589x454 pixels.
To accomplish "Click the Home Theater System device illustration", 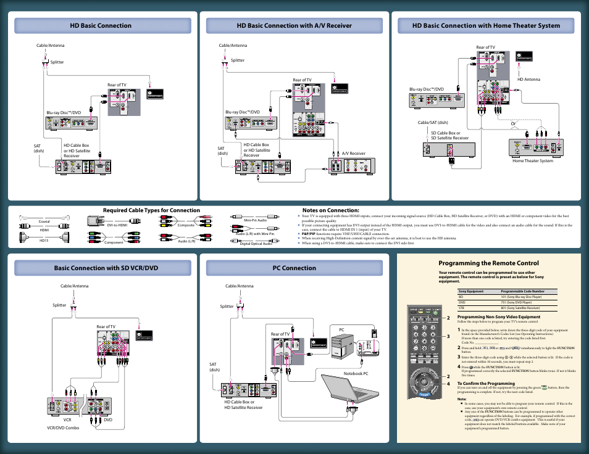I will [x=536, y=148].
